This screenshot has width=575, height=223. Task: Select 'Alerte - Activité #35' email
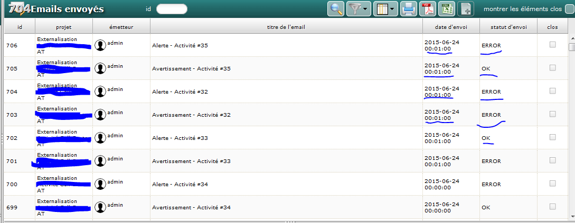point(180,46)
